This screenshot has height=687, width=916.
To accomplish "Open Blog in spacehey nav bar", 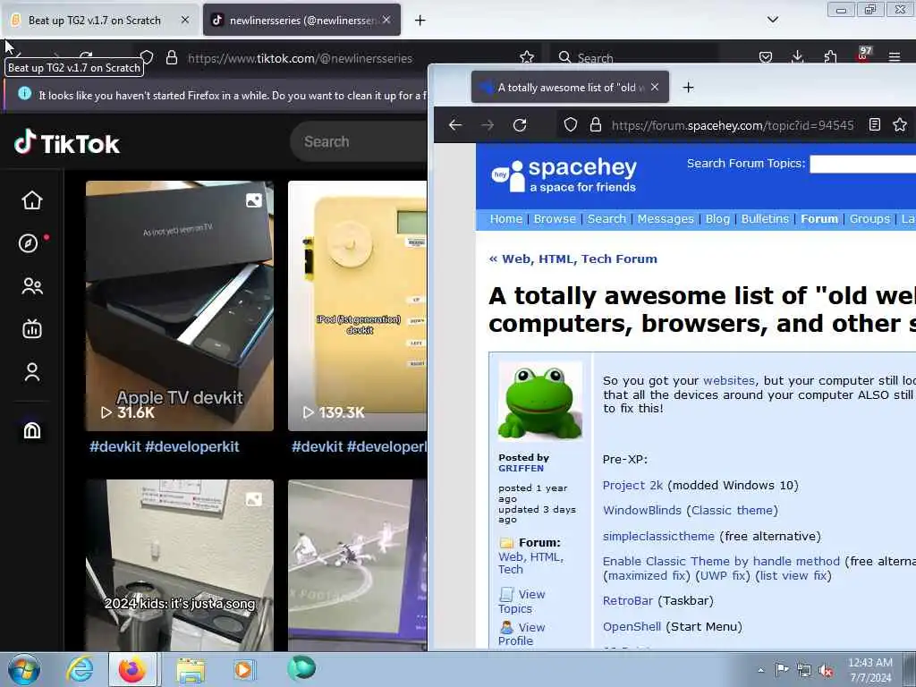I will pyautogui.click(x=717, y=218).
